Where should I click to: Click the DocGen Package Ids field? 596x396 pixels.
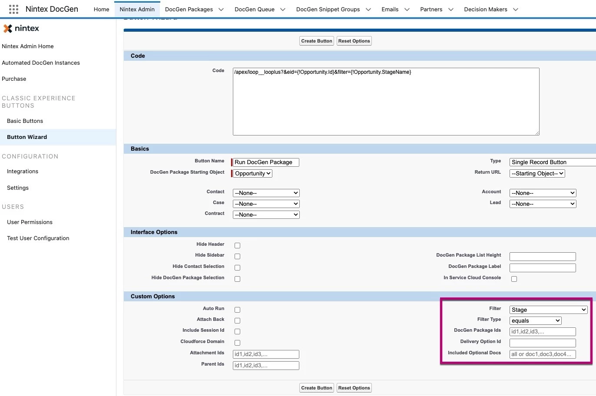(x=543, y=332)
